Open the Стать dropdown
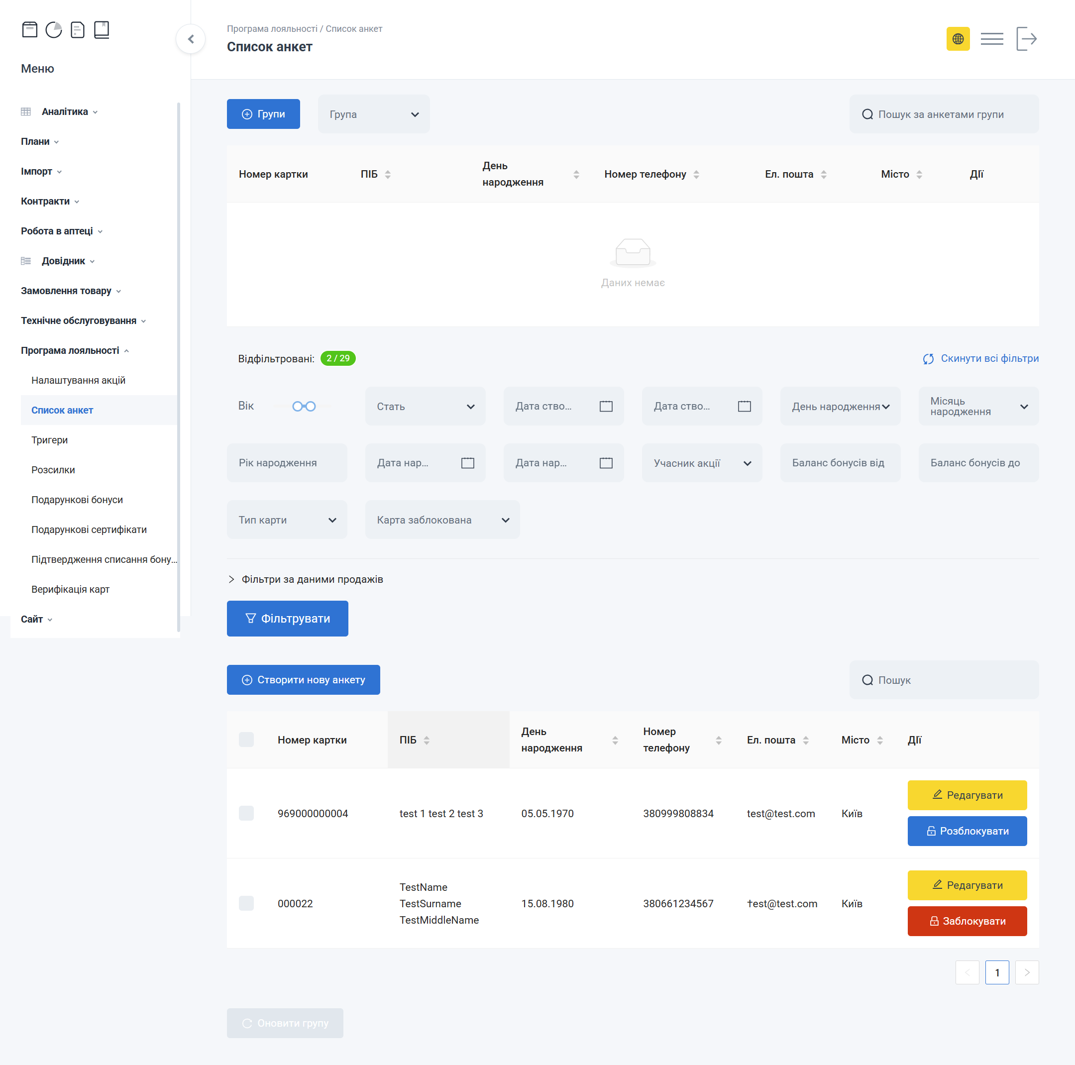Image resolution: width=1075 pixels, height=1065 pixels. click(x=425, y=406)
